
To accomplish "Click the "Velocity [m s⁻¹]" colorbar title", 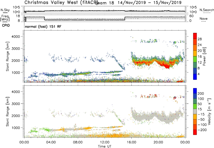I will pos(209,111).
